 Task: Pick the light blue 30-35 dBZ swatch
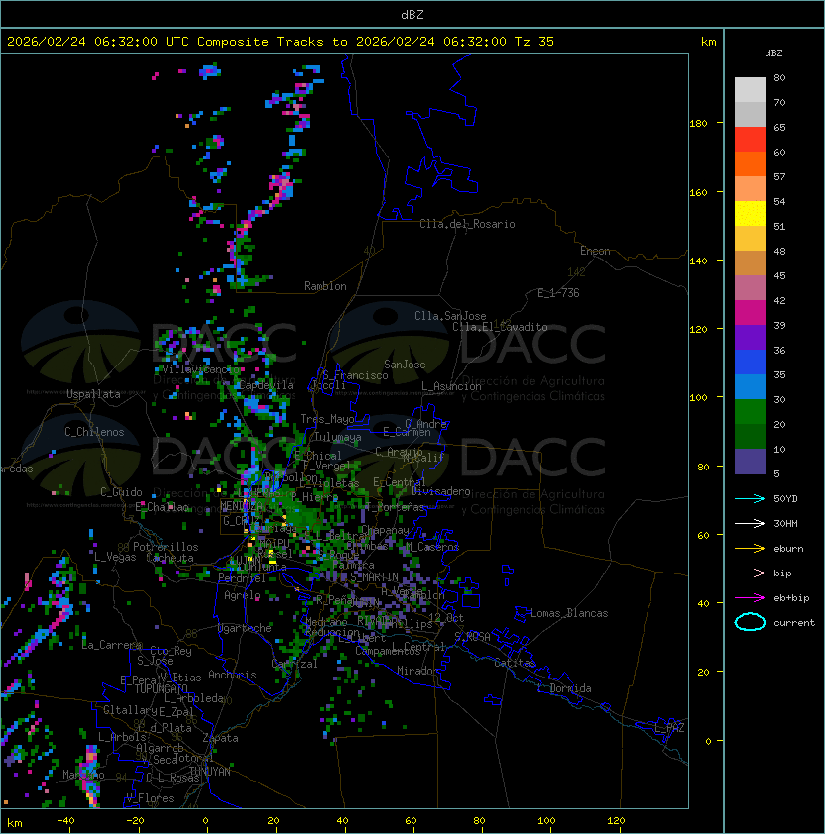click(x=750, y=387)
